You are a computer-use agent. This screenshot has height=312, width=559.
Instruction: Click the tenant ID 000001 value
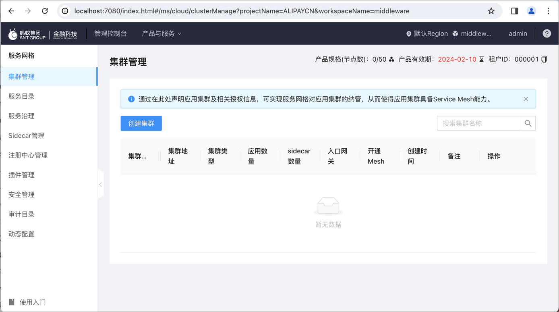[x=526, y=59]
